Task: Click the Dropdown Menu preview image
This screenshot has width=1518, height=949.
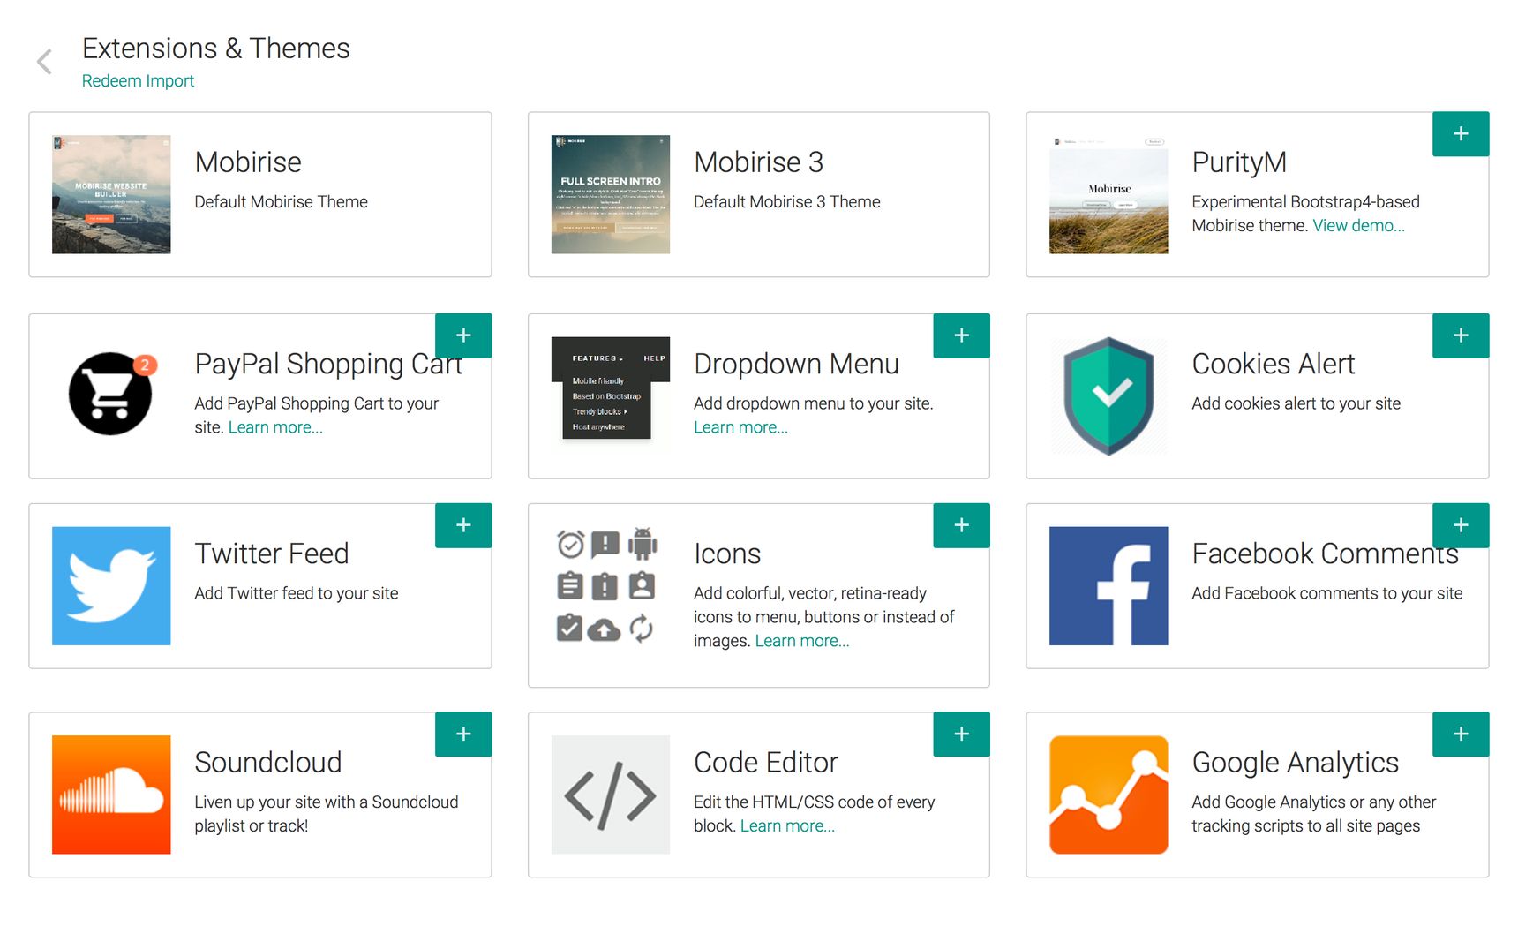Action: 611,388
